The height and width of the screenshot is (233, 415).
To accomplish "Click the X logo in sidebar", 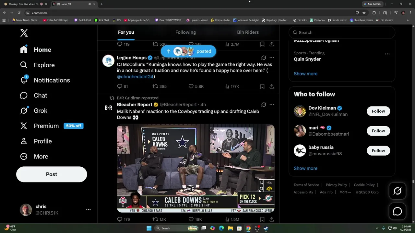I will (24, 33).
